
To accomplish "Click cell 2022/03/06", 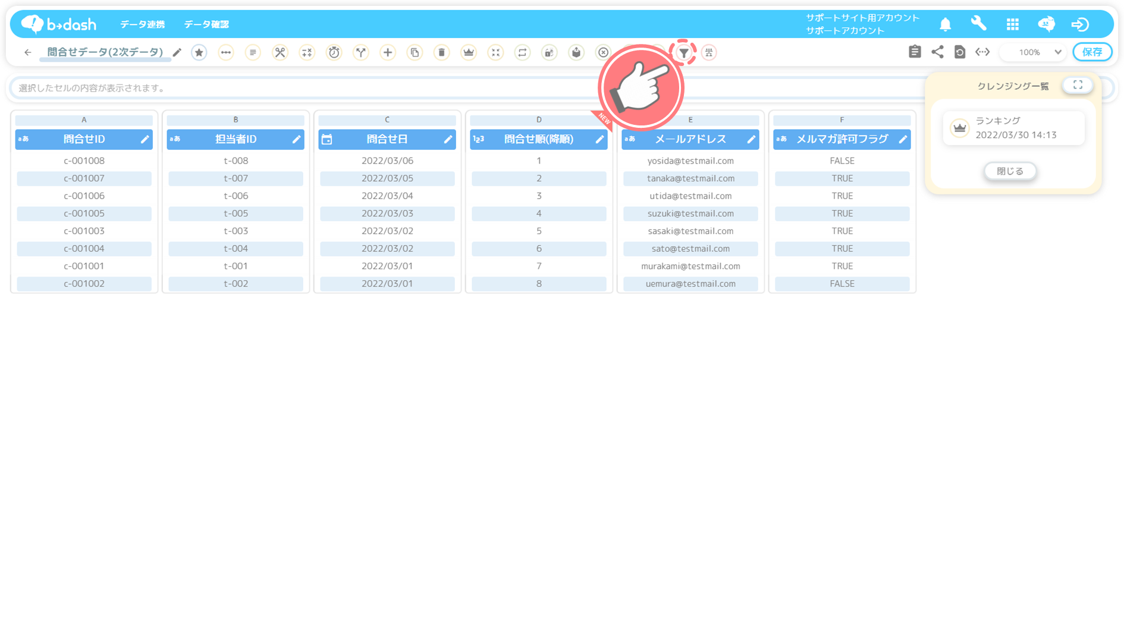I will pos(387,161).
